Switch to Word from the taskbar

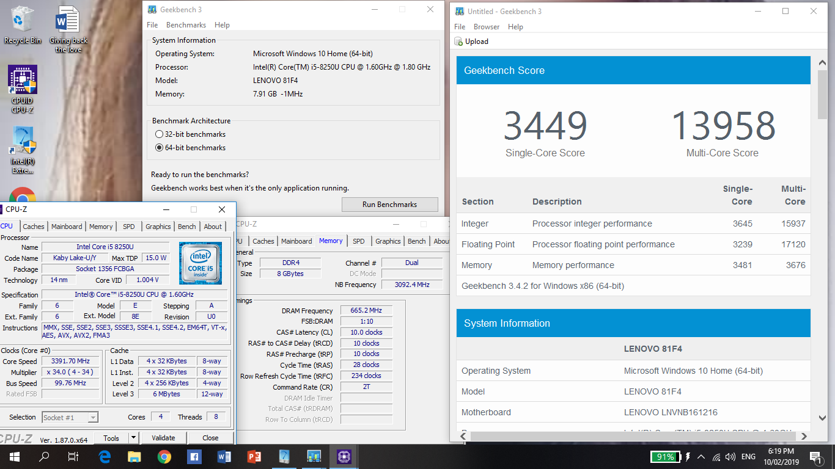point(224,456)
